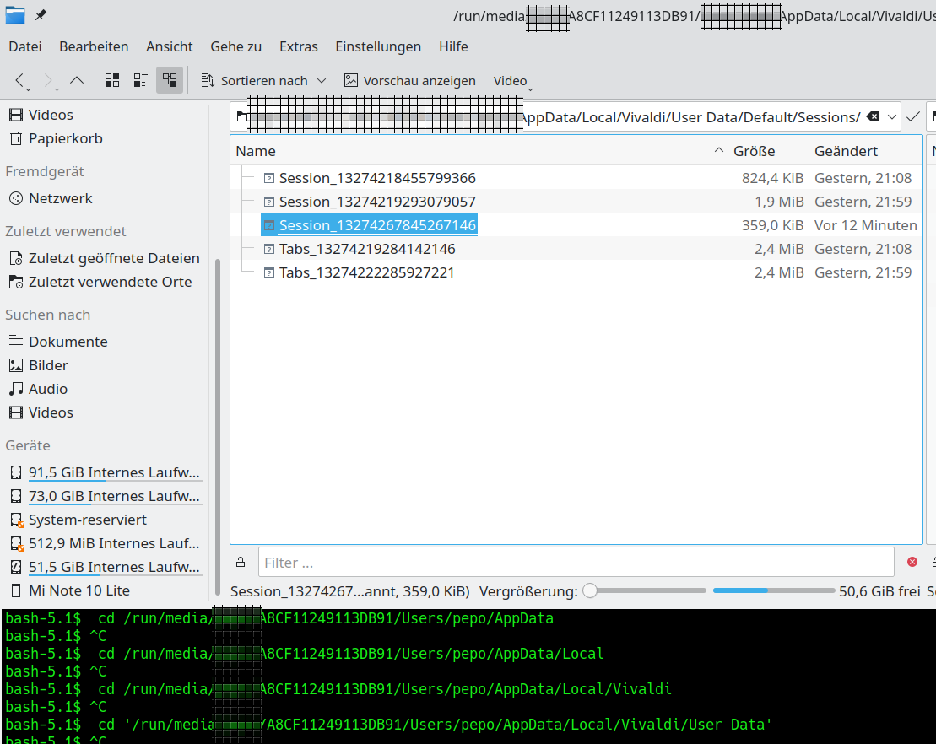Screen dimensions: 936x744
Task: Open the Gehe zu menu
Action: click(x=235, y=46)
